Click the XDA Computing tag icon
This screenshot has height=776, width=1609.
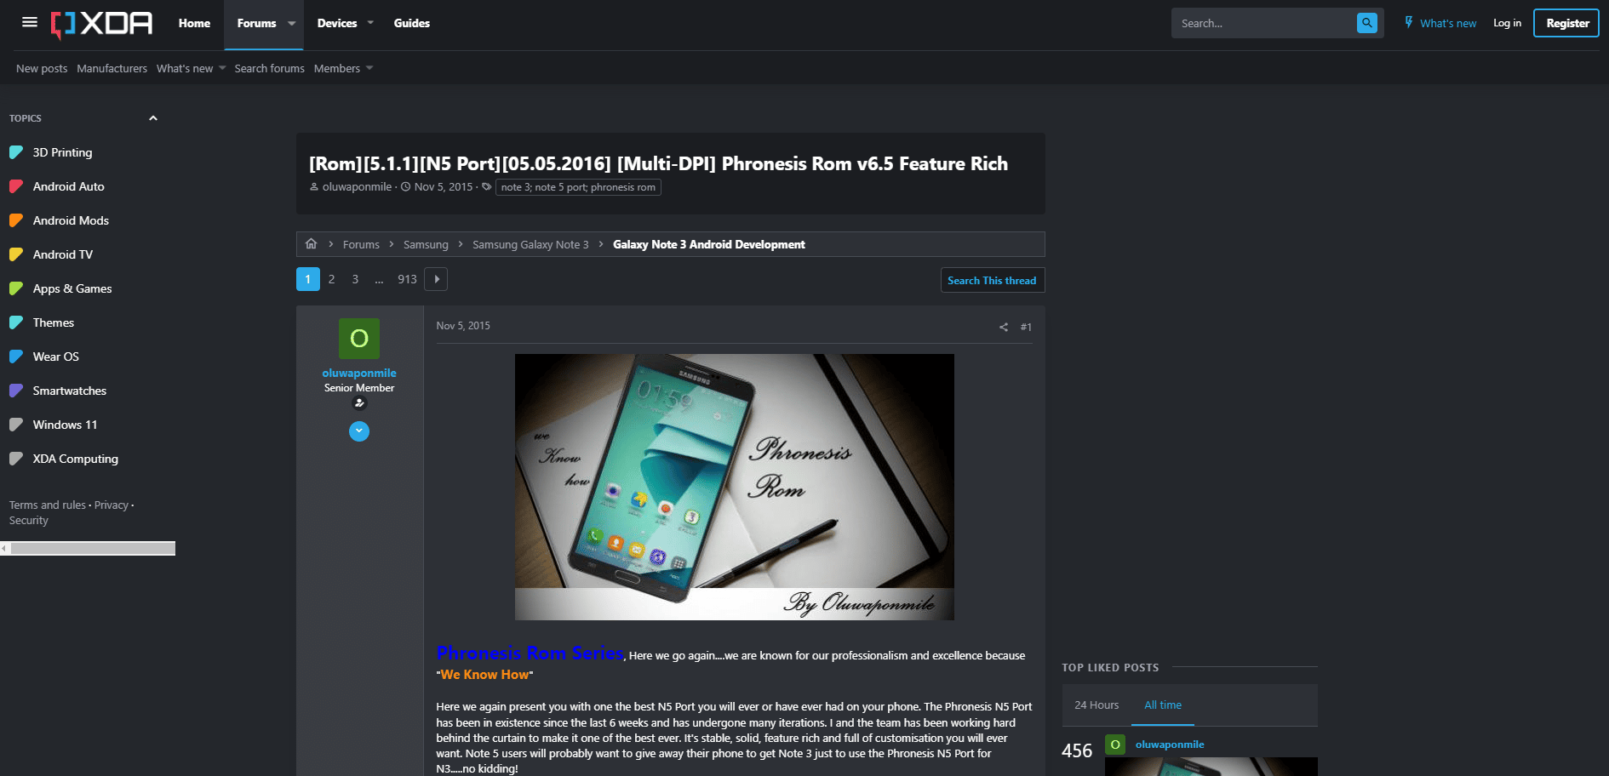[15, 459]
